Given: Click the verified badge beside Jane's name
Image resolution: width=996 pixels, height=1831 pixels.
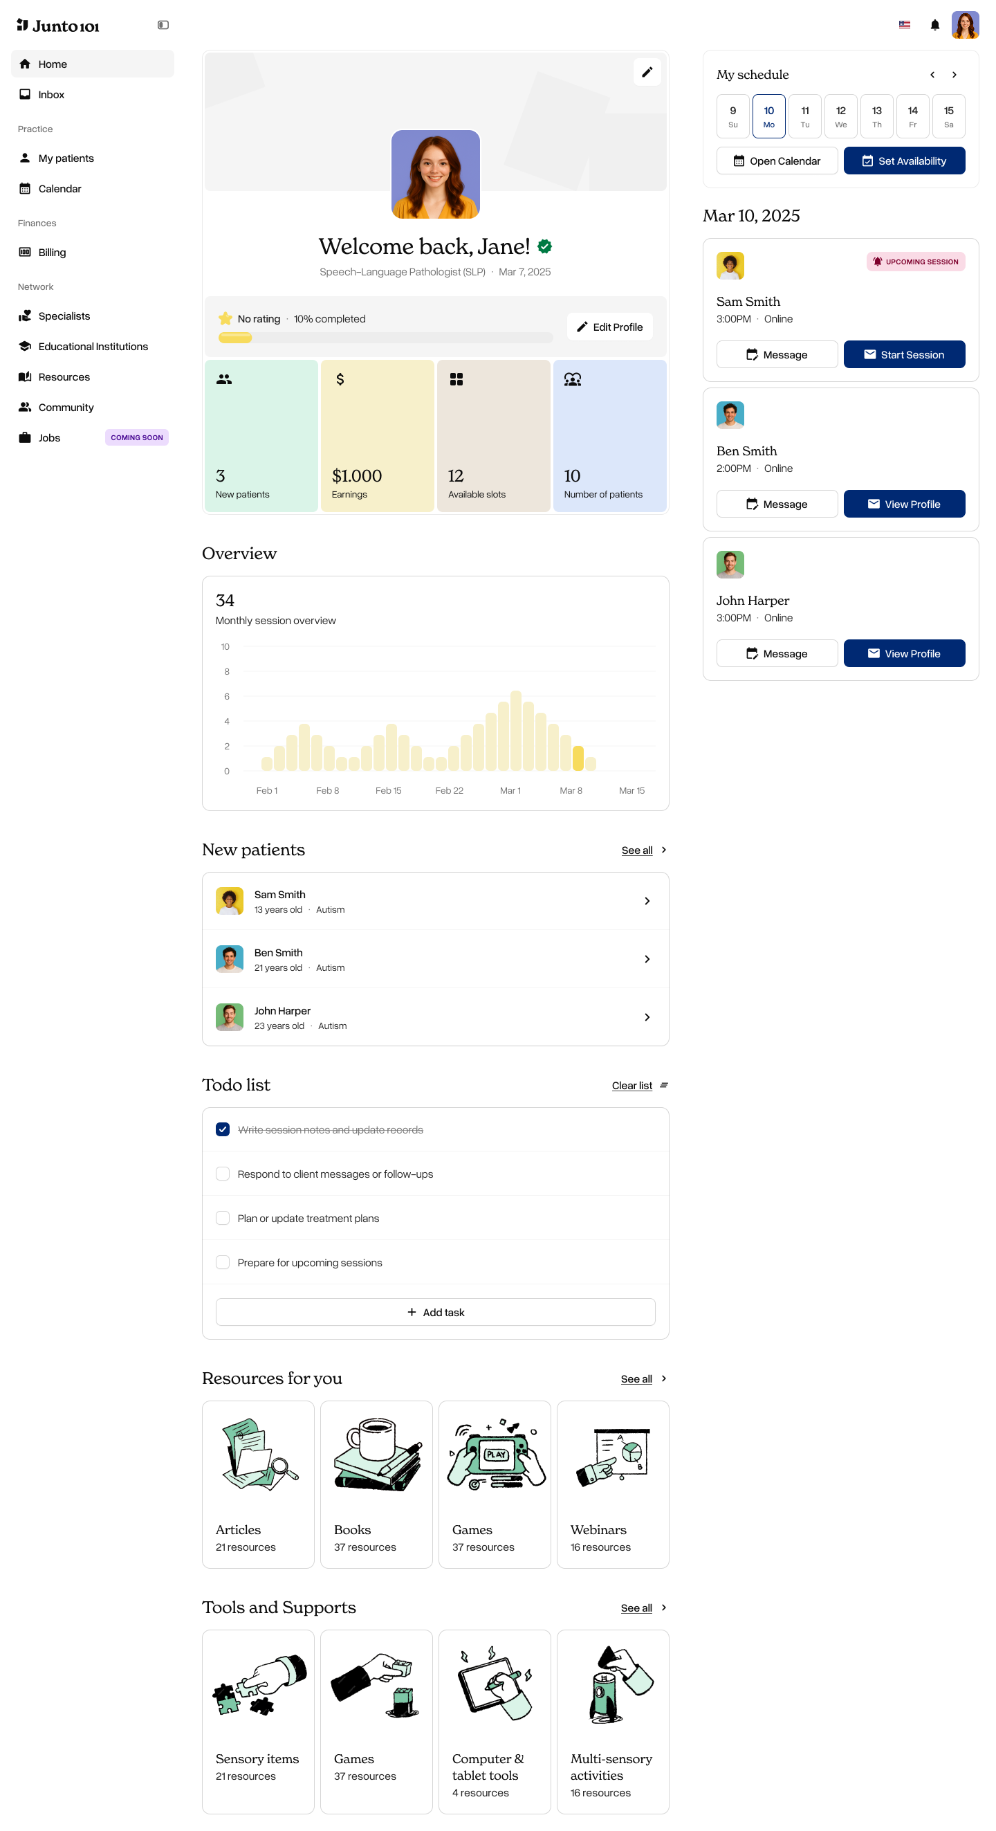Looking at the screenshot, I should coord(544,246).
